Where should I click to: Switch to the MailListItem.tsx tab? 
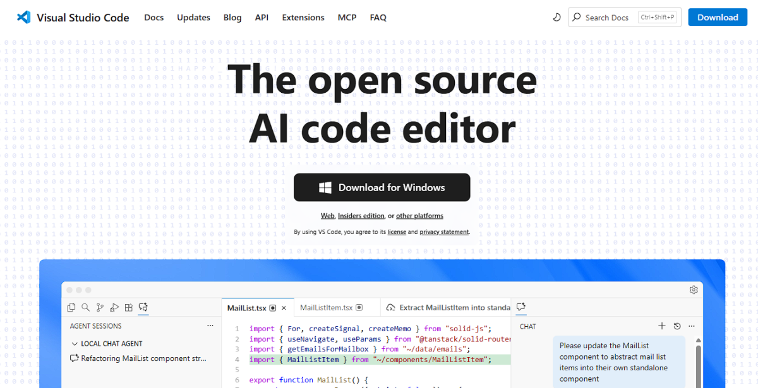coord(326,308)
